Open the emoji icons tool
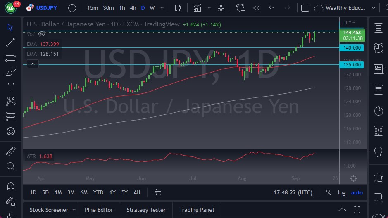Image resolution: width=388 pixels, height=218 pixels. pos(10,131)
